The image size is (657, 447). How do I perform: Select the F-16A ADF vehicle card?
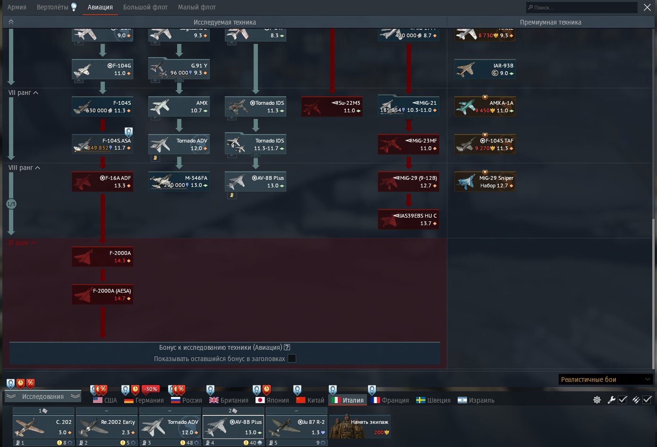click(x=102, y=182)
